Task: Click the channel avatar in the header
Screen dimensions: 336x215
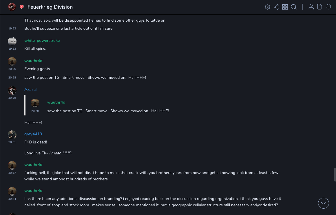Action: [12, 7]
